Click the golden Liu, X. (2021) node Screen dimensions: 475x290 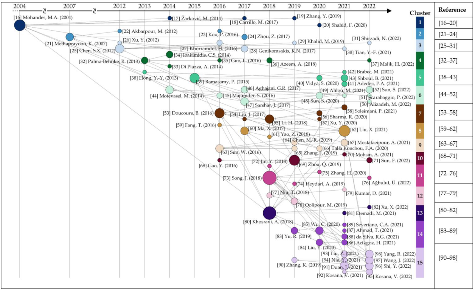pyautogui.click(x=344, y=131)
